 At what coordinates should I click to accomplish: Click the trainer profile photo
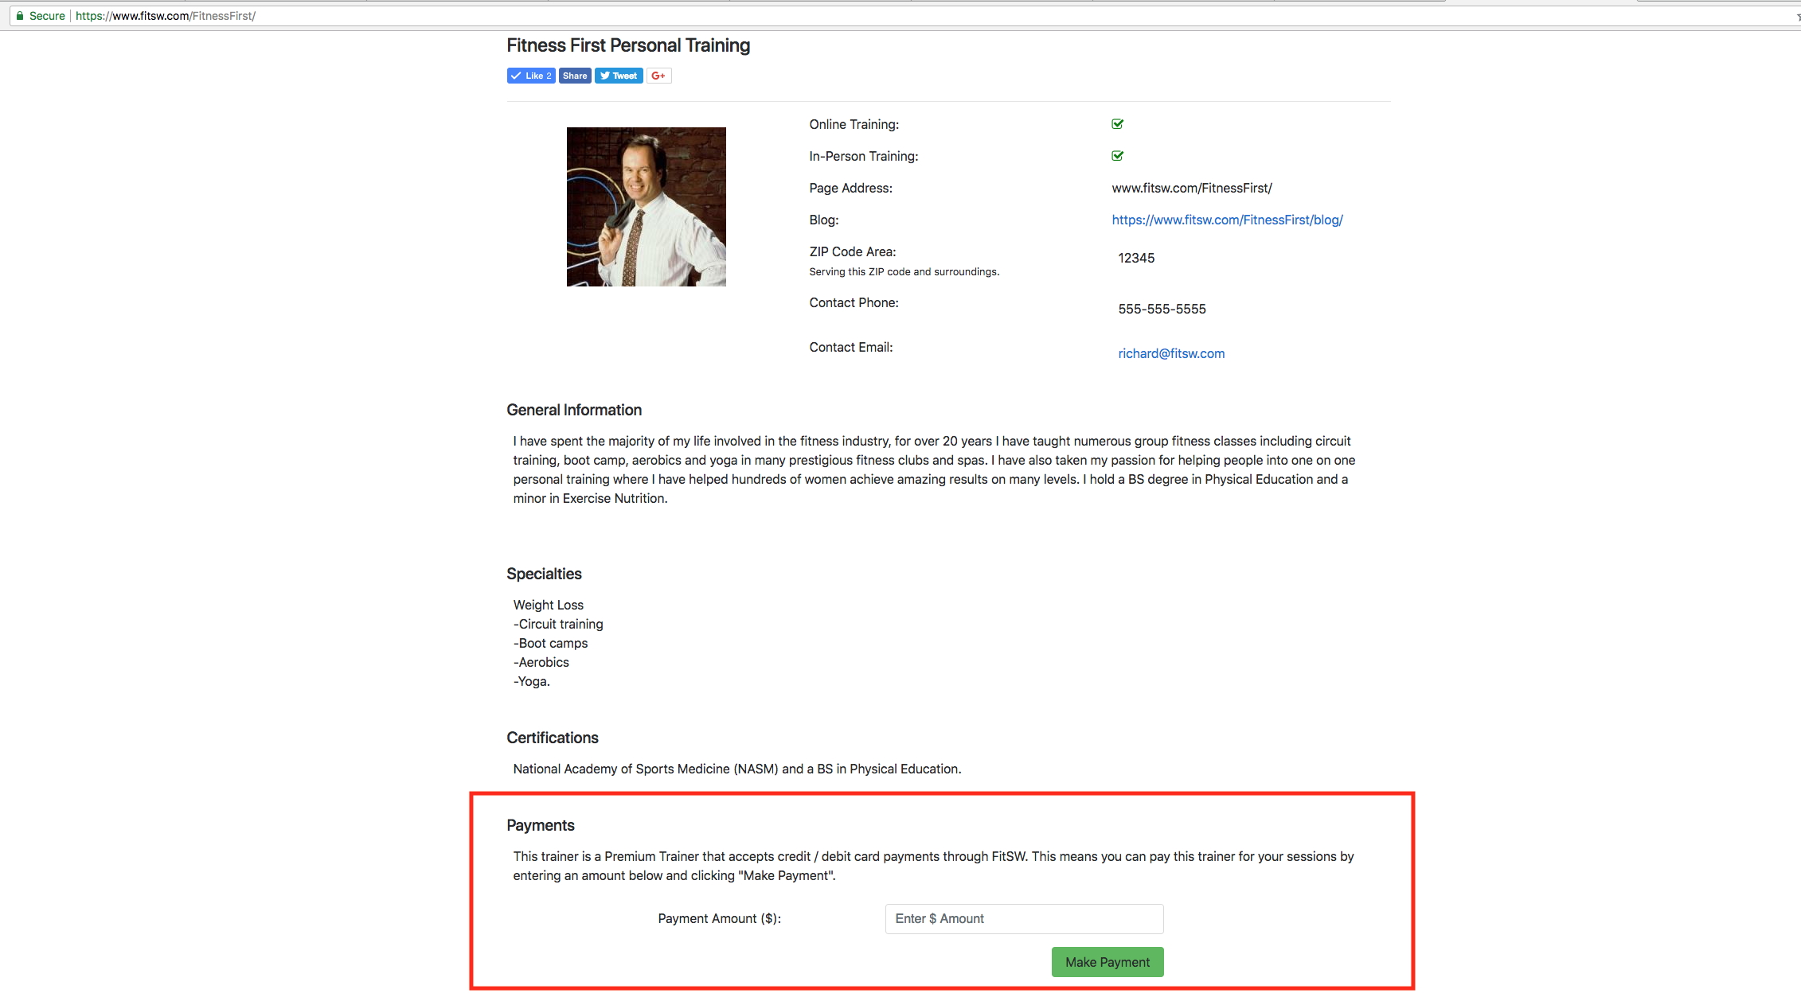pos(647,207)
